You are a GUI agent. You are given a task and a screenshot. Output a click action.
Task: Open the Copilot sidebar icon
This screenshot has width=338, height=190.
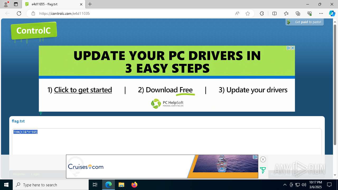point(332,13)
